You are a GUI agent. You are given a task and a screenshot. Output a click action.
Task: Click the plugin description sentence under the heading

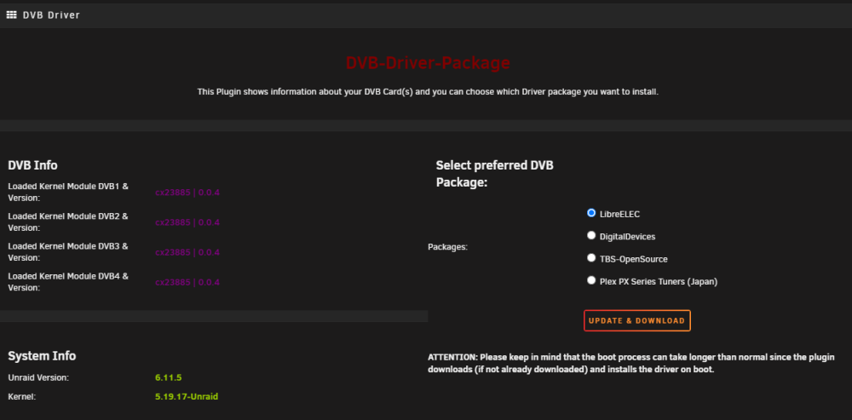click(x=428, y=92)
